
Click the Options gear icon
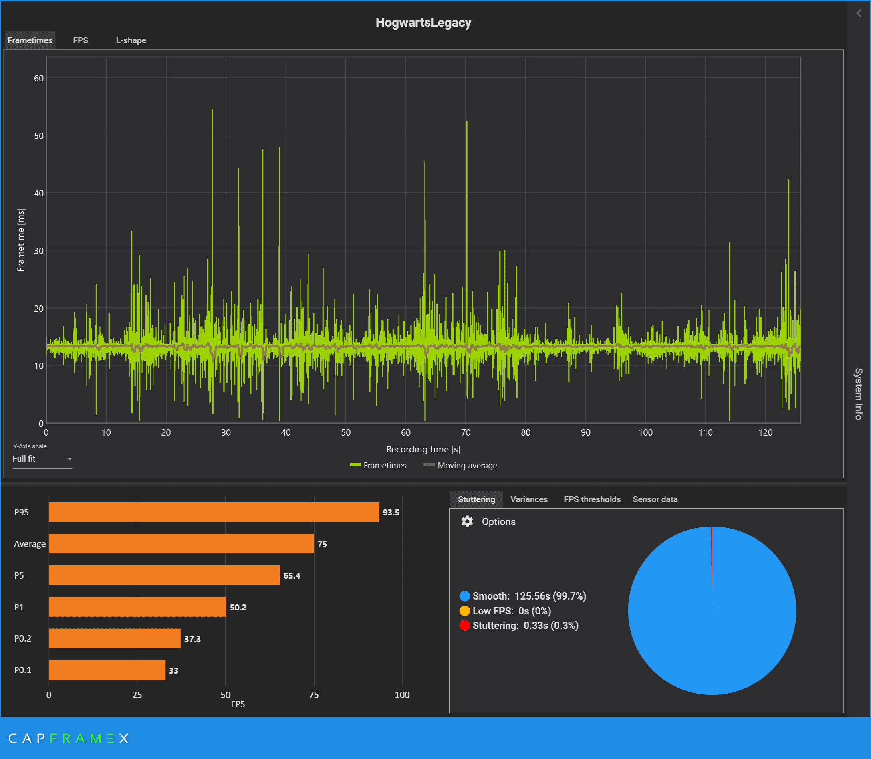pos(467,521)
